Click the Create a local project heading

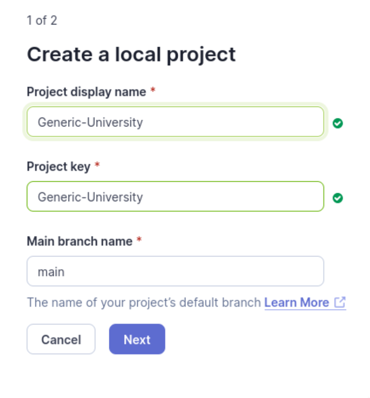pos(131,54)
